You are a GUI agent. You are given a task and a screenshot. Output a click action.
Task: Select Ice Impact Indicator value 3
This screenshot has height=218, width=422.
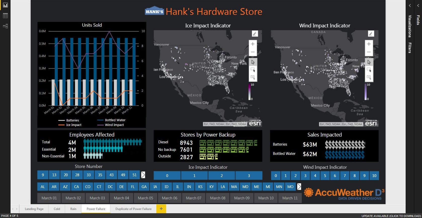(x=249, y=176)
